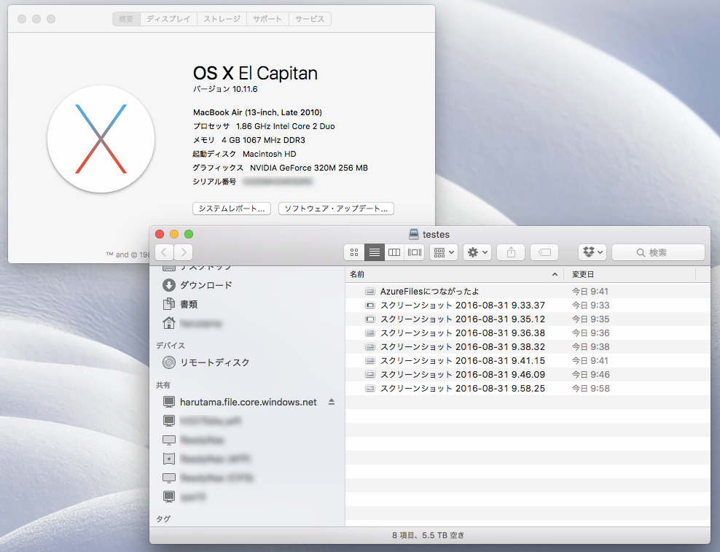Image resolution: width=720 pixels, height=552 pixels.
Task: Close the testes Finder window
Action: pos(160,234)
